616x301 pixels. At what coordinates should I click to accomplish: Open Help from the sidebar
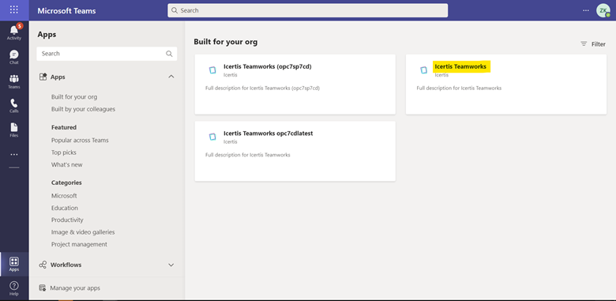click(14, 288)
